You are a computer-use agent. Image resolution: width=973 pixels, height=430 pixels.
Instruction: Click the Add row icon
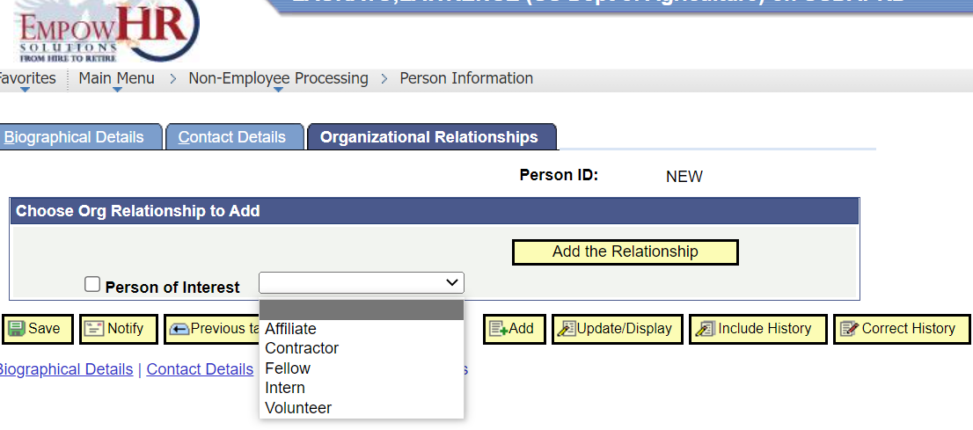[x=498, y=329]
